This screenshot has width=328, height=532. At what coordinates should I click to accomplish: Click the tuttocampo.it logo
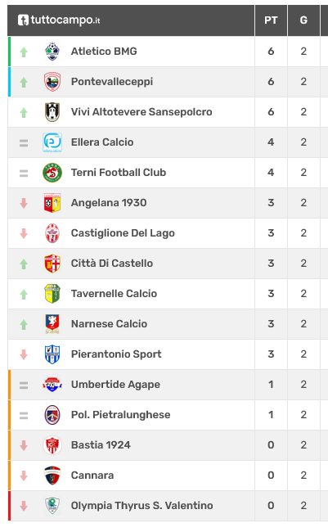click(x=59, y=20)
